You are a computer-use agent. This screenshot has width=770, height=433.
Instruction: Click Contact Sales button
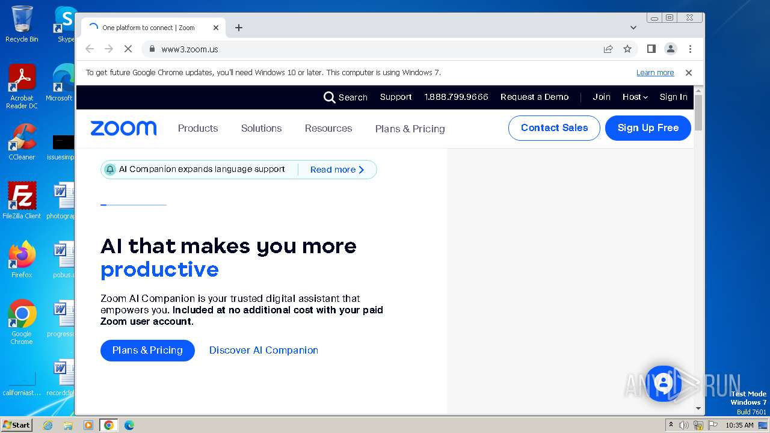click(x=554, y=128)
